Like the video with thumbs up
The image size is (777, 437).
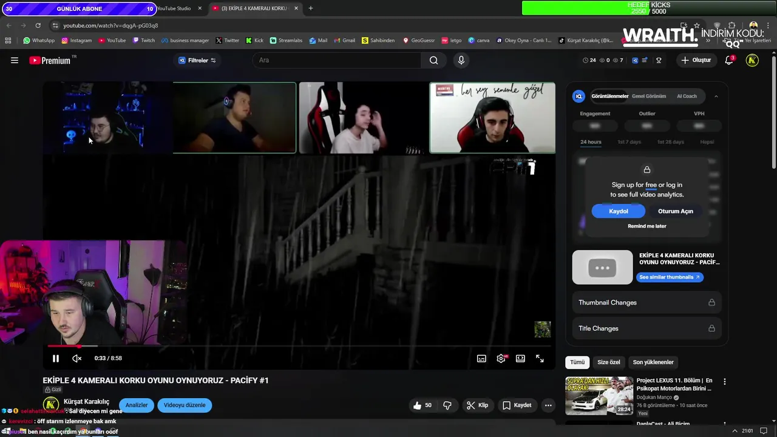pyautogui.click(x=422, y=405)
